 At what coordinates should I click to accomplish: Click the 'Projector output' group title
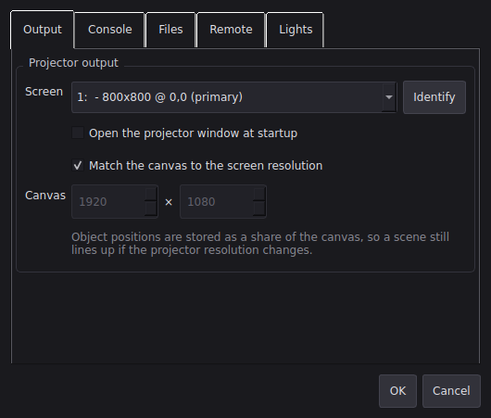click(73, 63)
